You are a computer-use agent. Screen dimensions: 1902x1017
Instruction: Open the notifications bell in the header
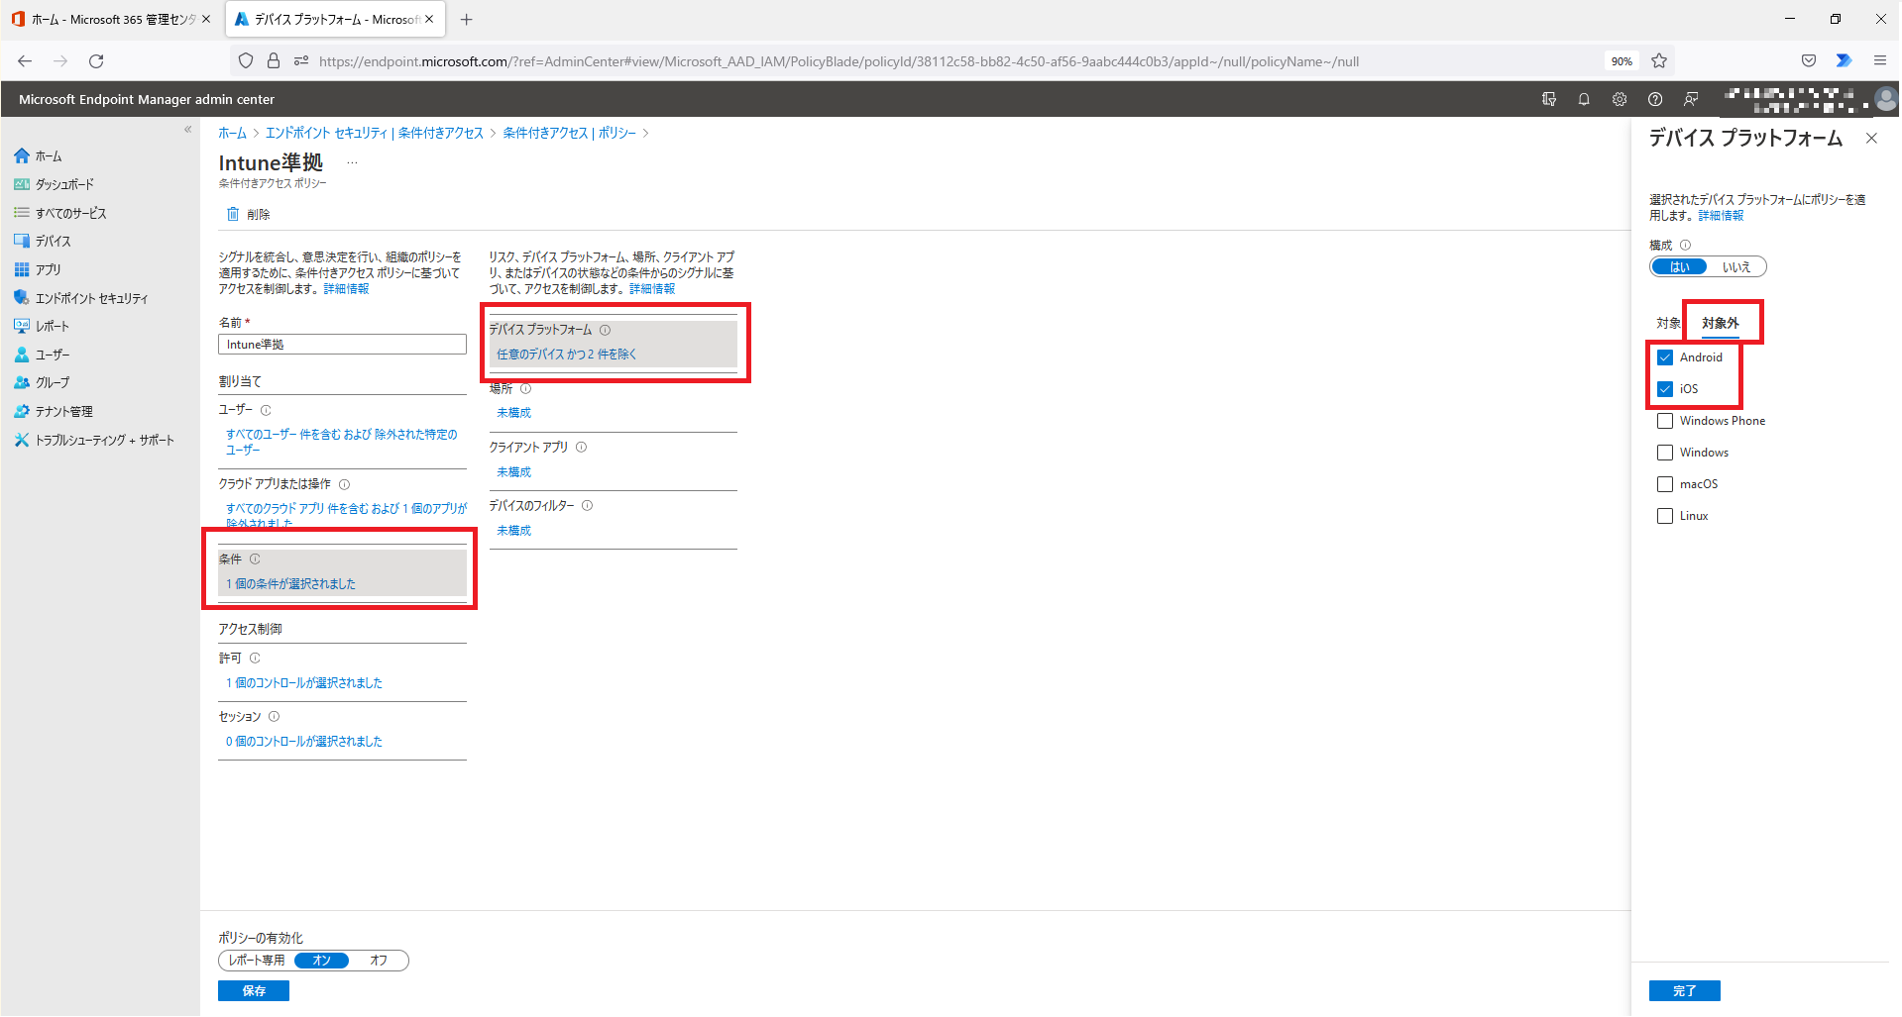click(1584, 99)
